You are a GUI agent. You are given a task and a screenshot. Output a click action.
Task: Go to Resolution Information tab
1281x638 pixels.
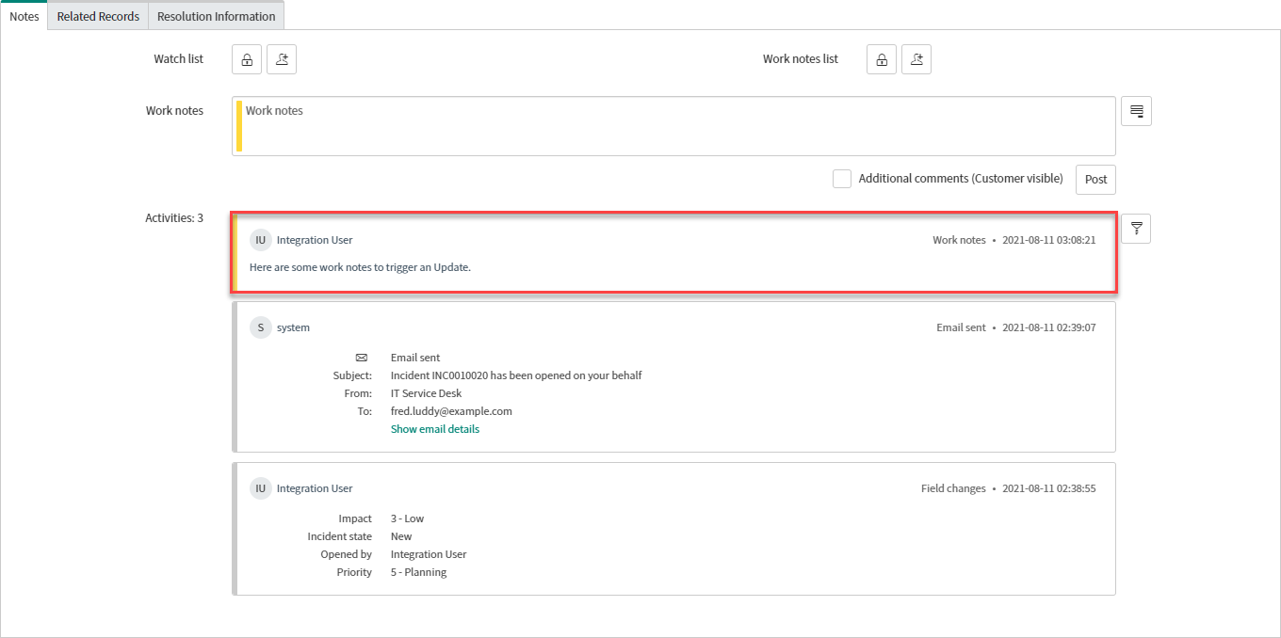216,16
